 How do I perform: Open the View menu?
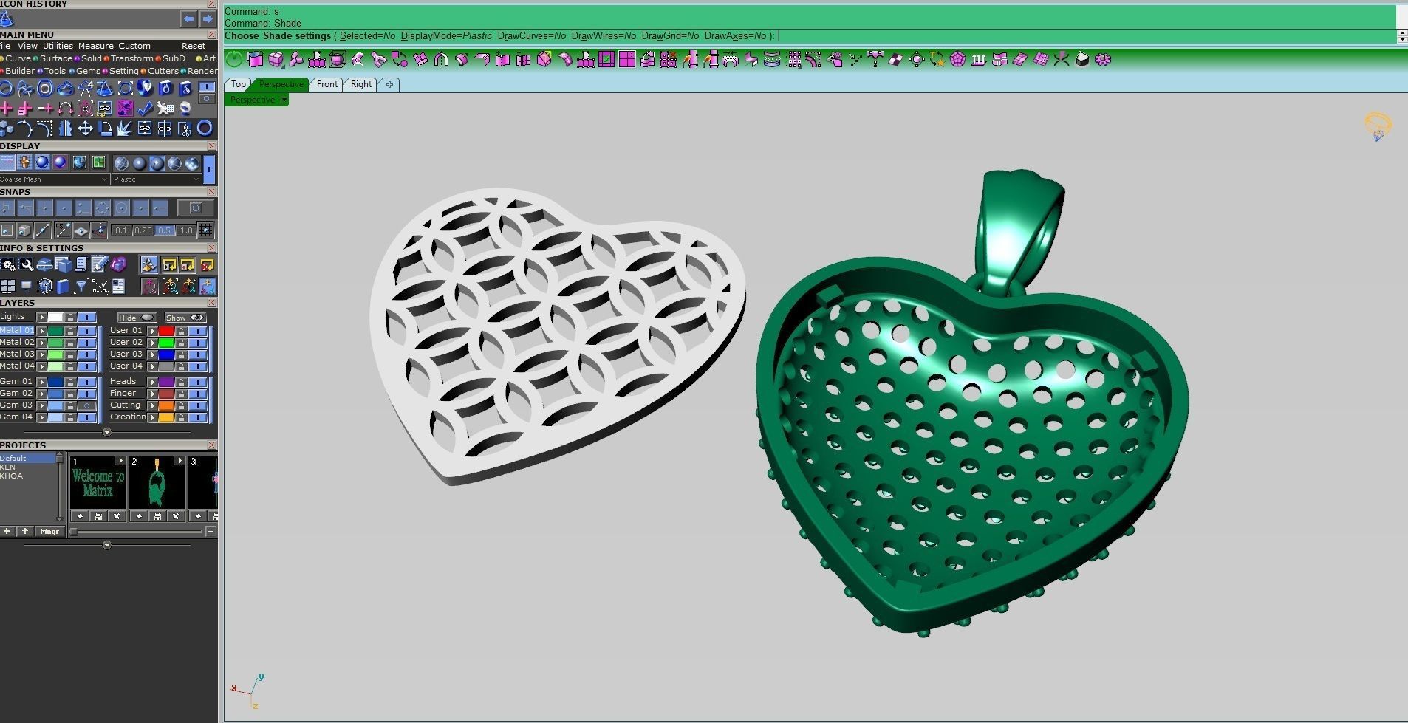27,46
